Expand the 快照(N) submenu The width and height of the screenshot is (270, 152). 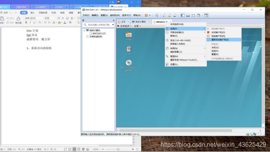pyautogui.click(x=186, y=48)
